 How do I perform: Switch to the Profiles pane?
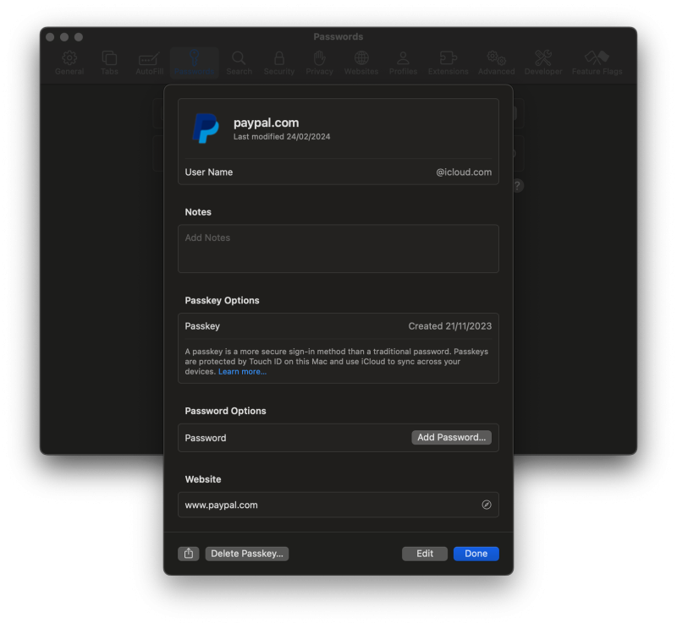[403, 63]
